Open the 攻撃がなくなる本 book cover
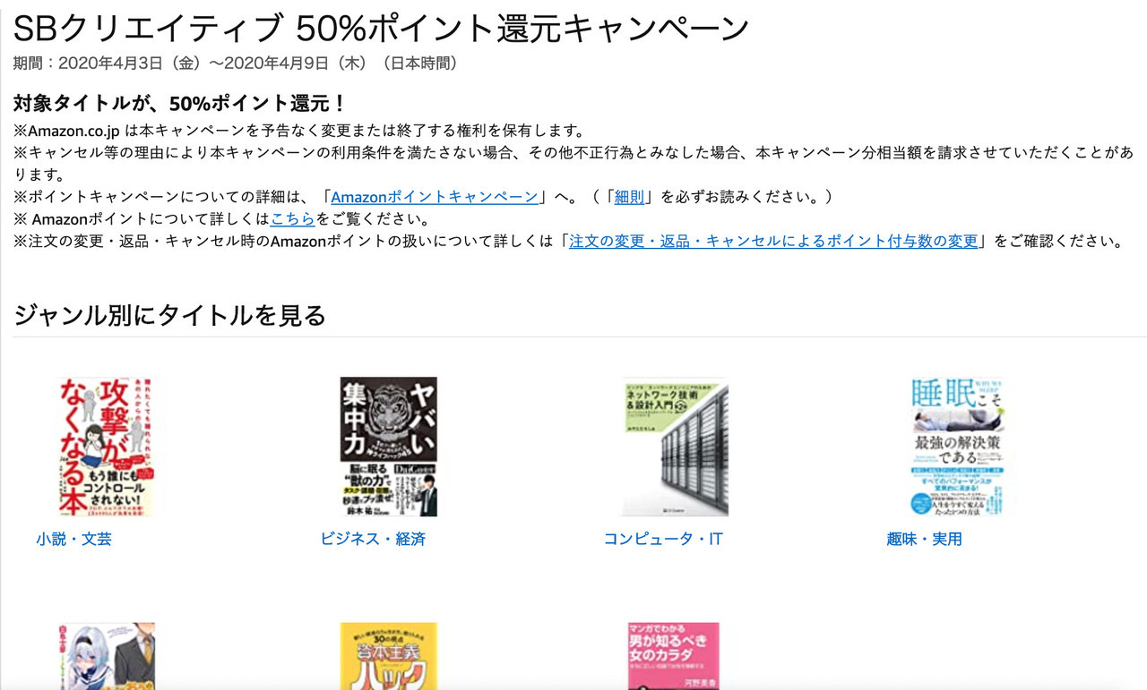Image resolution: width=1147 pixels, height=690 pixels. pyautogui.click(x=106, y=447)
